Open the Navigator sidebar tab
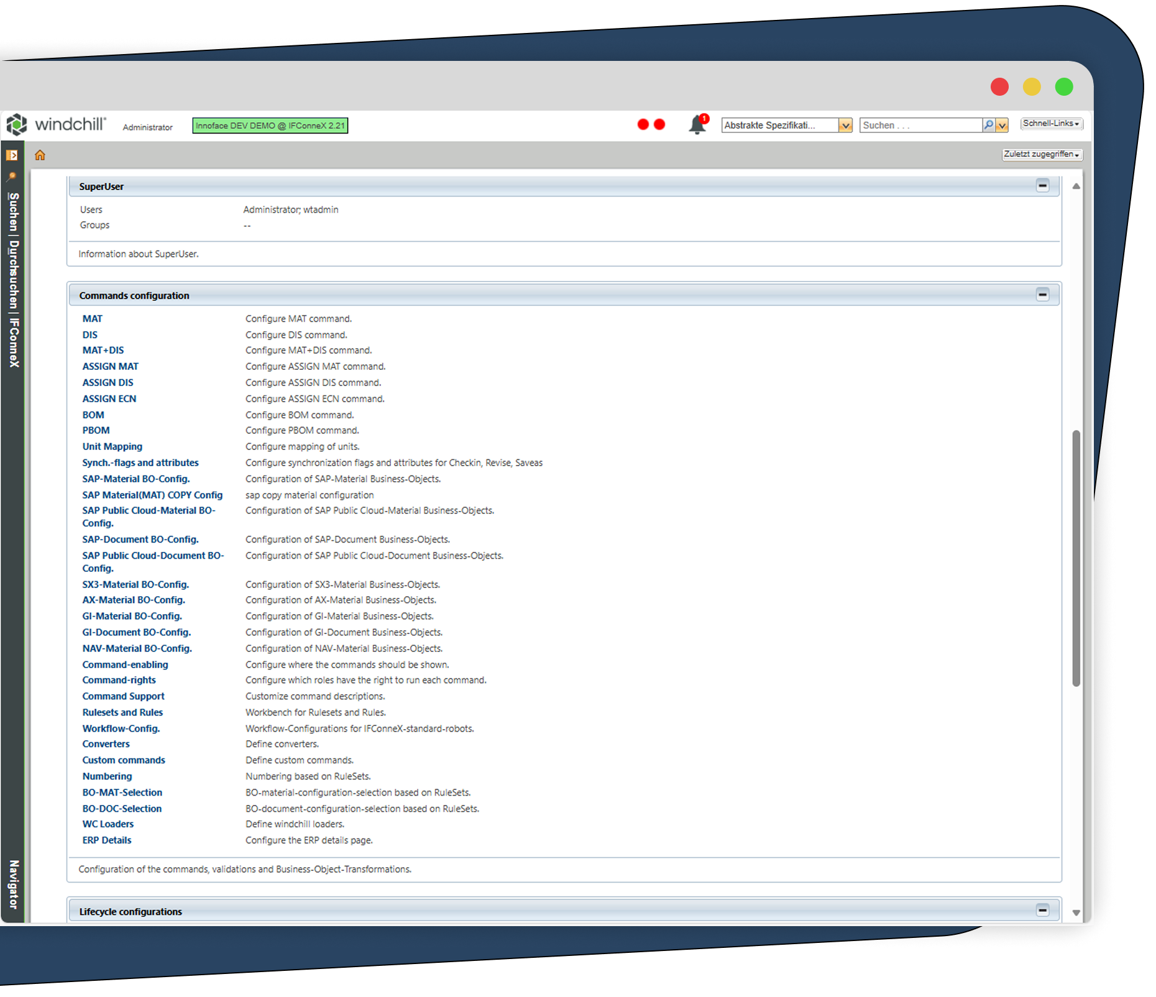The image size is (1156, 997). pos(14,884)
